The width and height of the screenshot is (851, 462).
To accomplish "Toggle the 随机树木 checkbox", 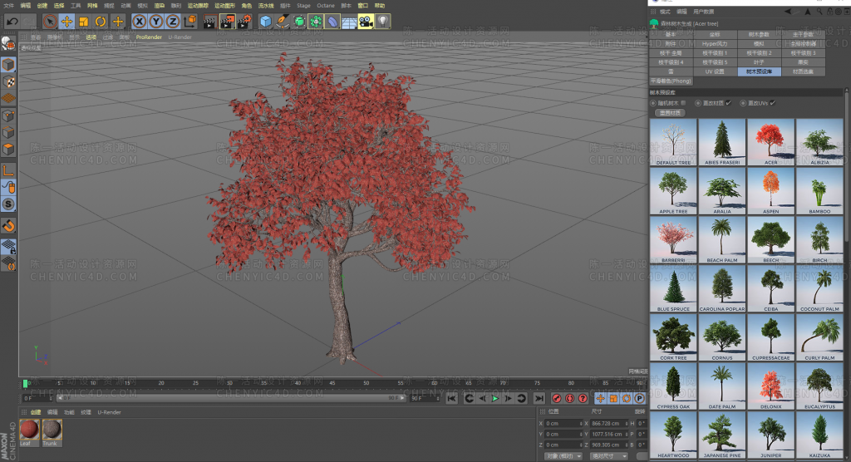I will [683, 103].
